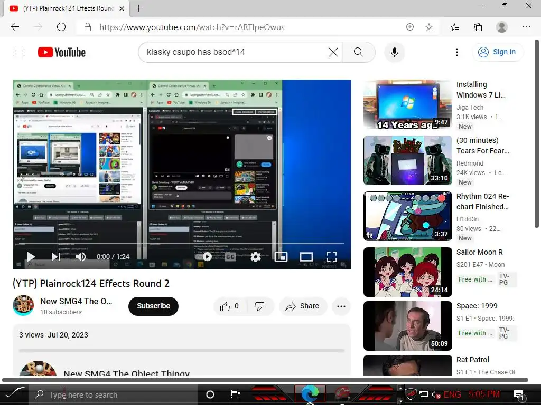Subscribe to New SMG4 channel

point(154,306)
